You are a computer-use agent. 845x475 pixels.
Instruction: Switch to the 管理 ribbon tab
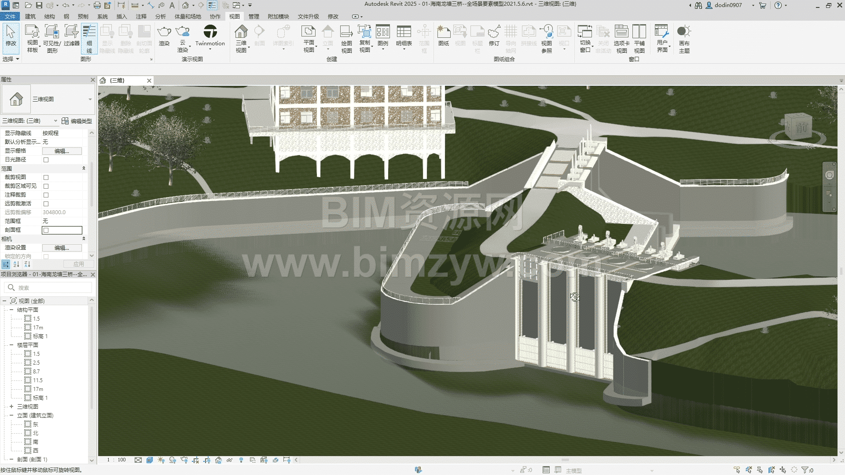click(x=254, y=17)
